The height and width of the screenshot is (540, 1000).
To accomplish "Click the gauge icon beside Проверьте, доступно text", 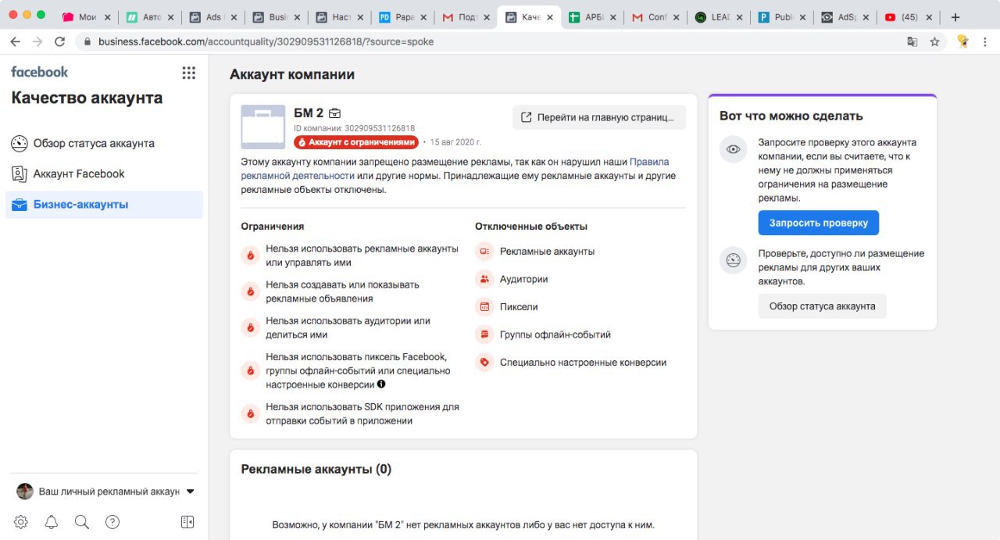I will tap(733, 260).
